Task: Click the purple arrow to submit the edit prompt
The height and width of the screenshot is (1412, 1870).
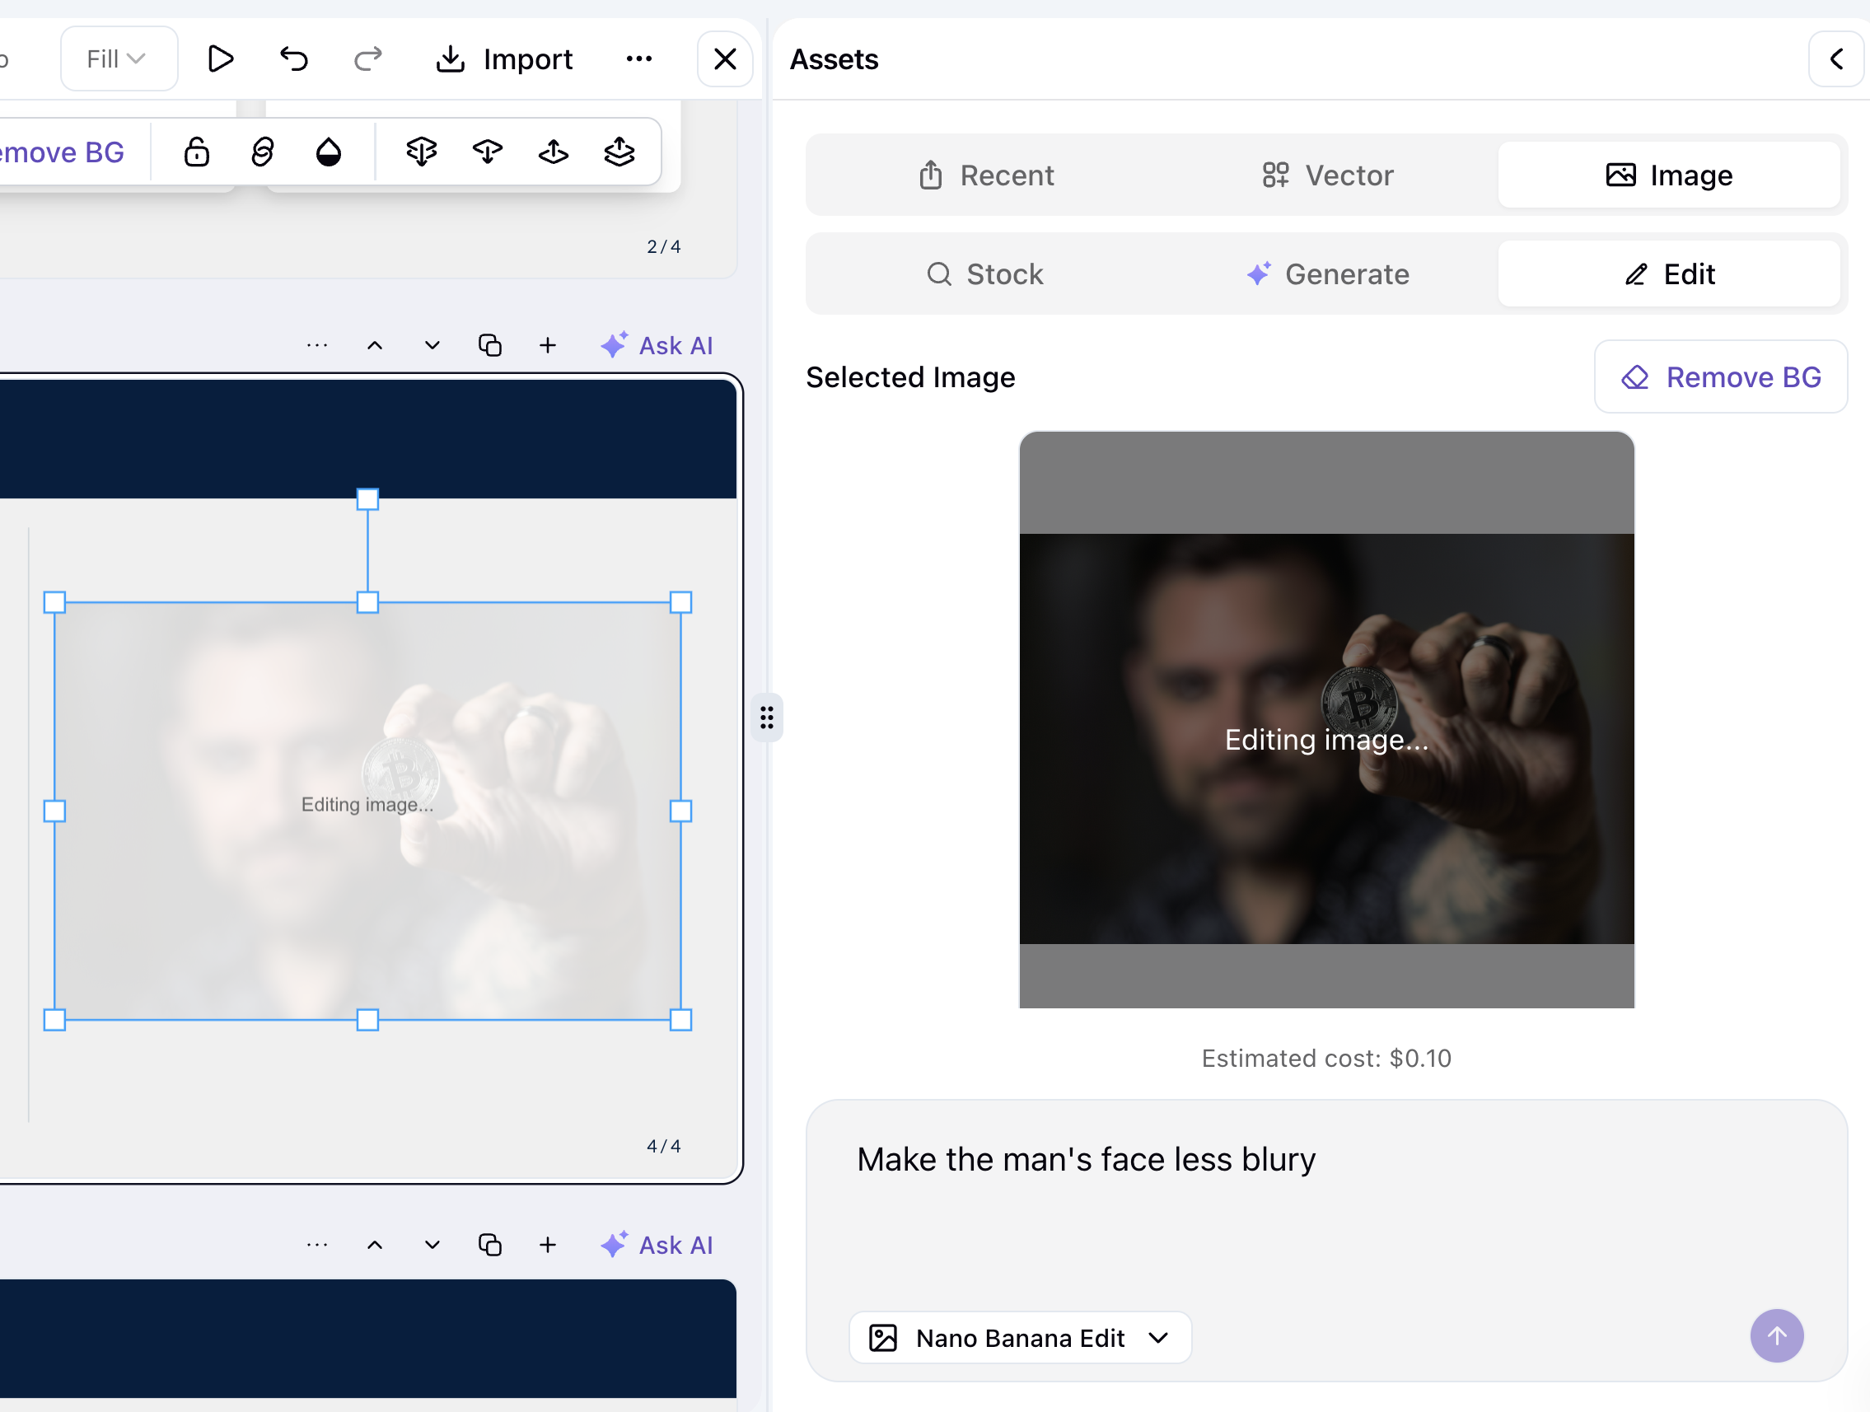Action: (x=1776, y=1336)
